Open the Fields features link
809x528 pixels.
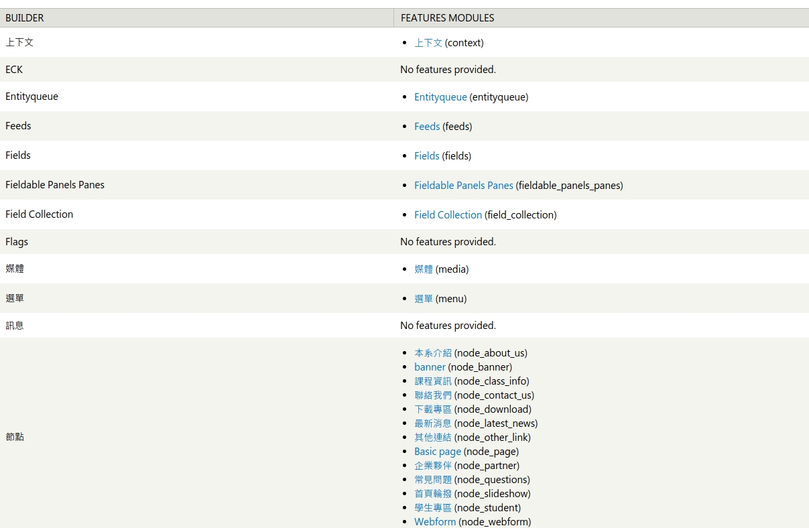click(427, 156)
